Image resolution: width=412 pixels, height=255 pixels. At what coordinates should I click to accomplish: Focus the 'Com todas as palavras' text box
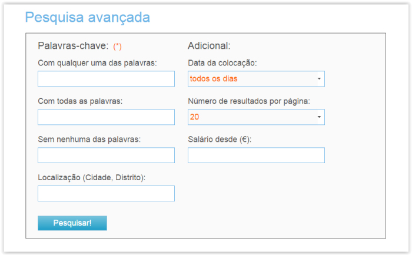[106, 117]
